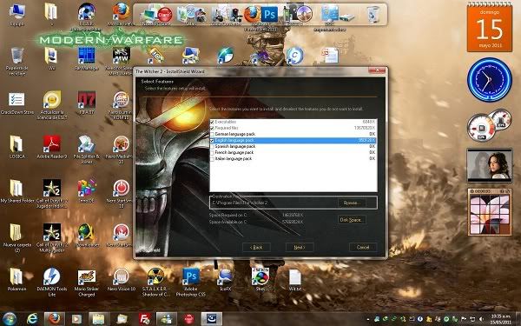Click the Windows Media Player taskbar icon
Screen dimensions: 521x326
pyautogui.click(x=76, y=319)
